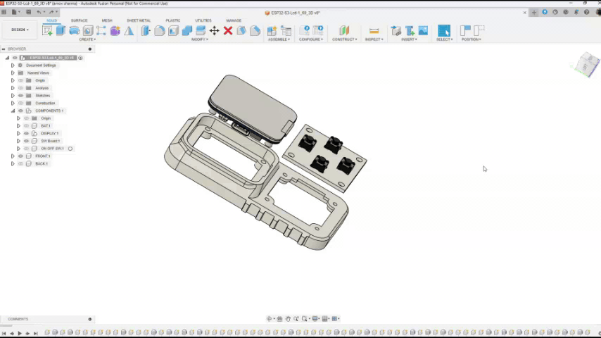Switch to the PLASTIC tab
601x338 pixels.
173,20
